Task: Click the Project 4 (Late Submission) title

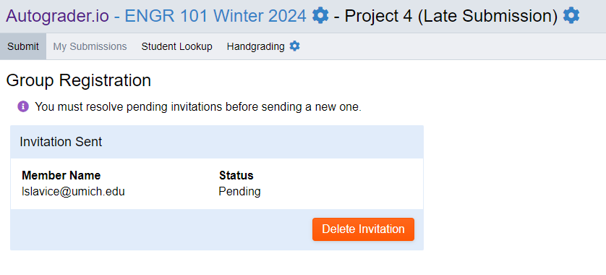Action: (451, 16)
